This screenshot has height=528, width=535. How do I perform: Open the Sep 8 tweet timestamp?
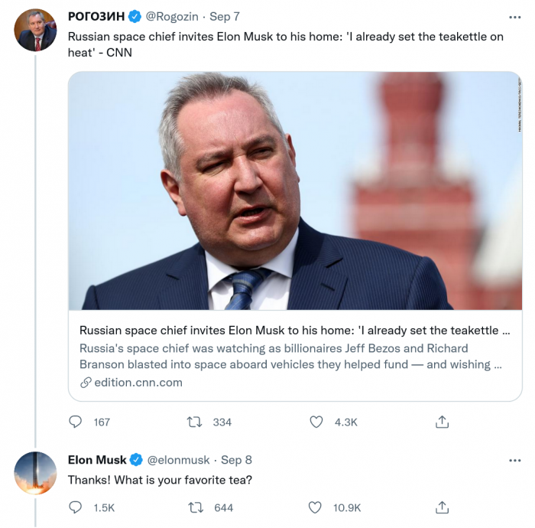pyautogui.click(x=236, y=460)
